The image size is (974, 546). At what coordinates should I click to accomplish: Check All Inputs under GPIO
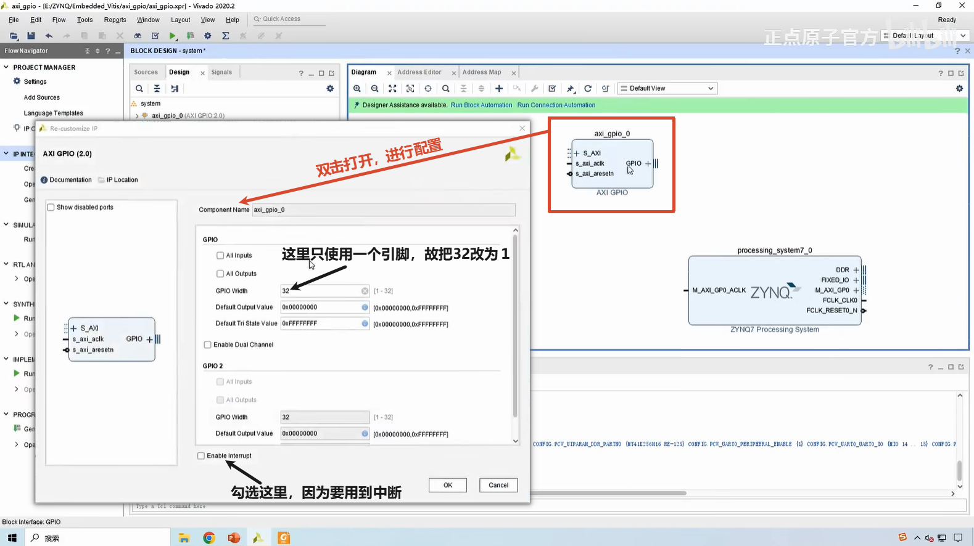tap(220, 256)
